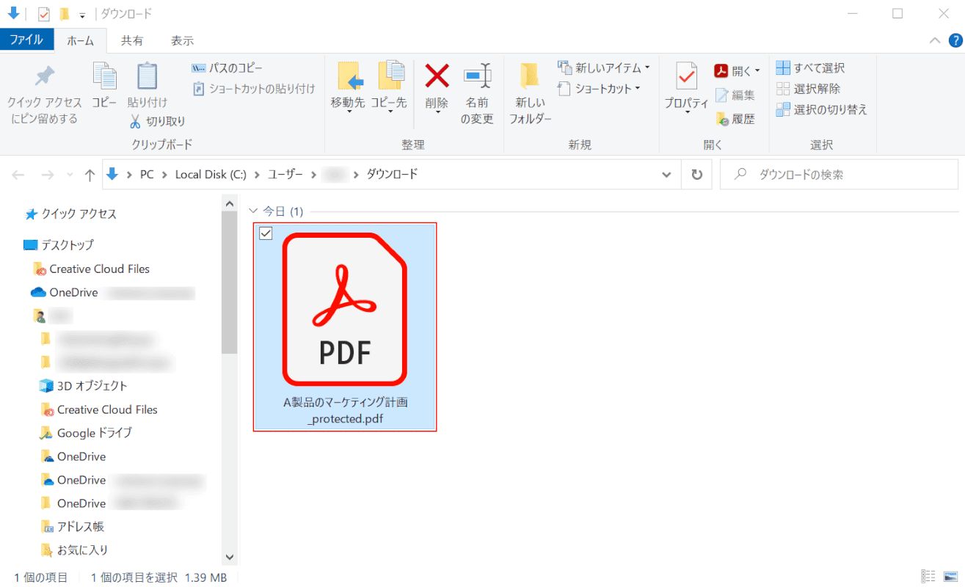The width and height of the screenshot is (965, 587).
Task: Click Select All (すべて選択)
Action: click(810, 68)
